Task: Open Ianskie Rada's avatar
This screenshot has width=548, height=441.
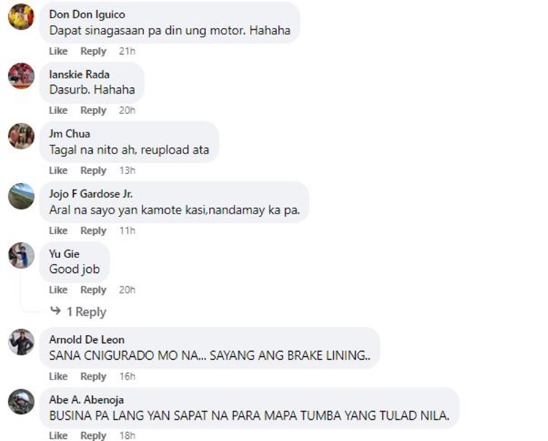Action: 21,76
